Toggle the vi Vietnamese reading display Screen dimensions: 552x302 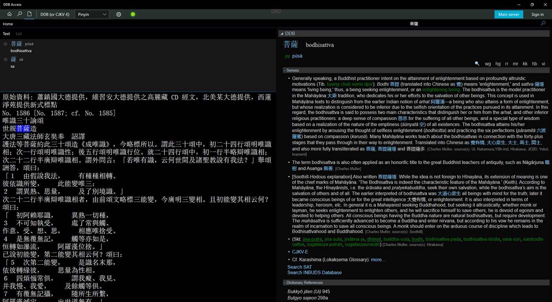coord(543,64)
